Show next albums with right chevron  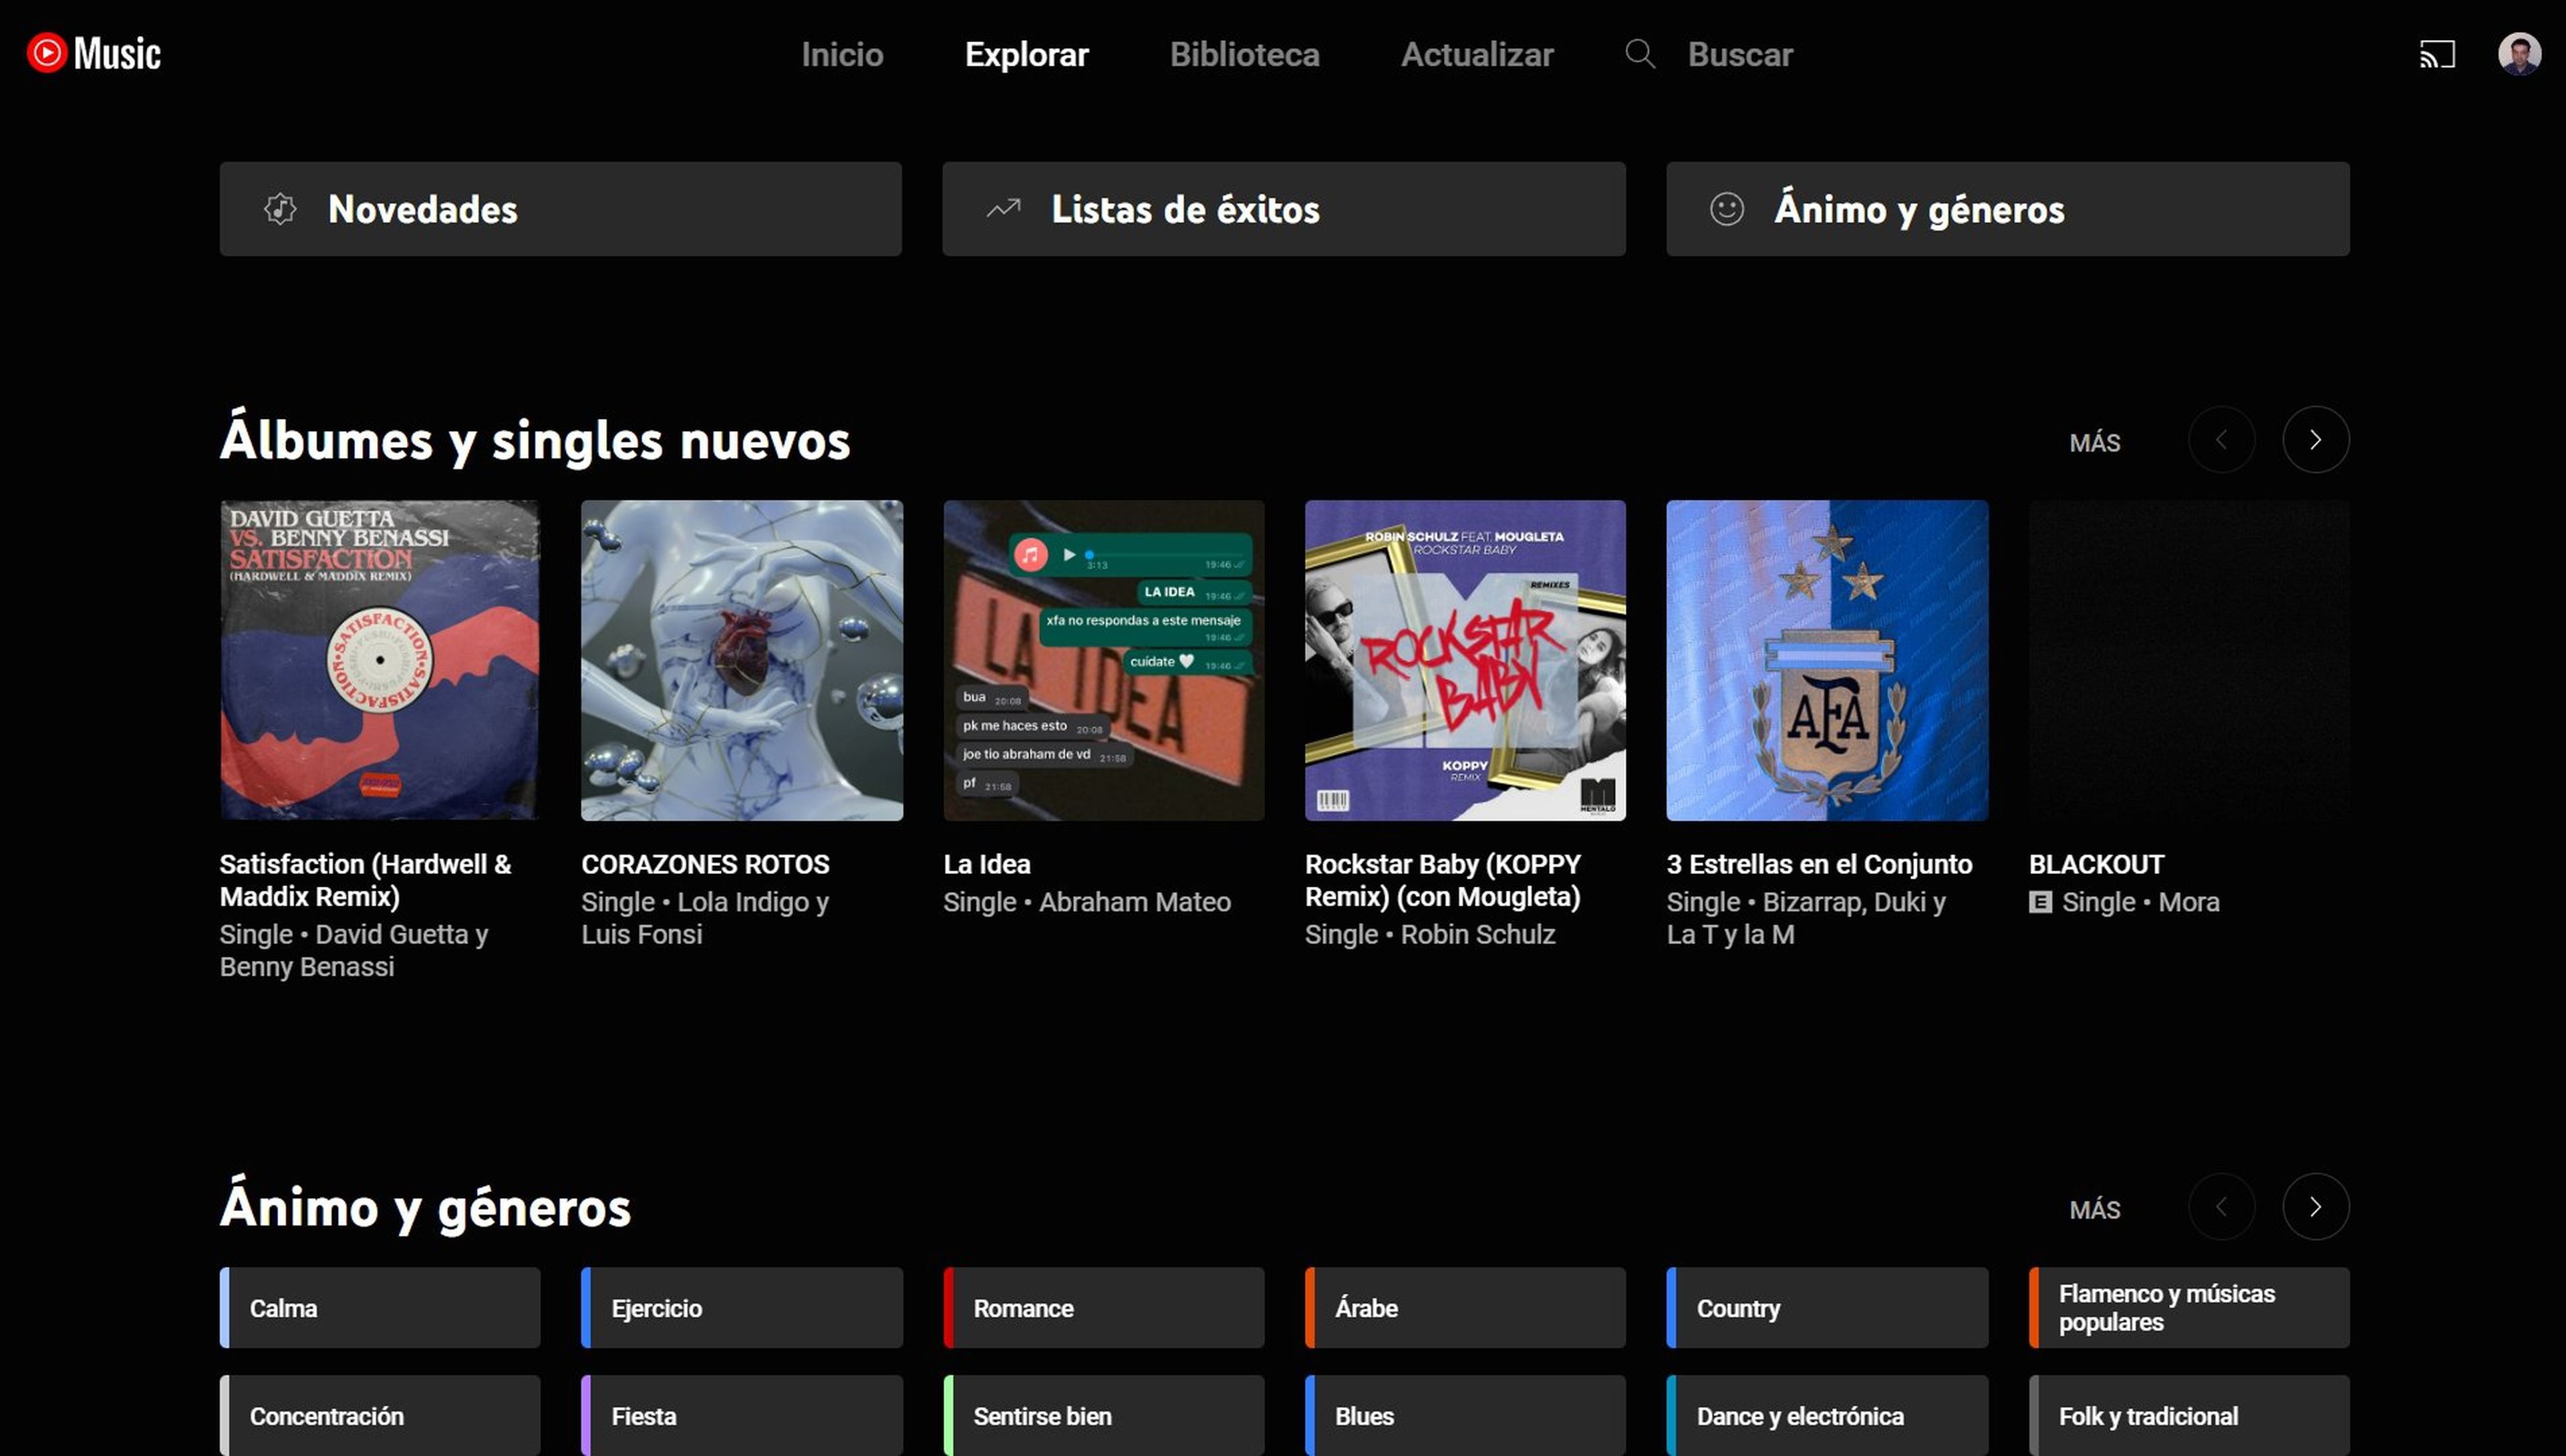pos(2316,440)
